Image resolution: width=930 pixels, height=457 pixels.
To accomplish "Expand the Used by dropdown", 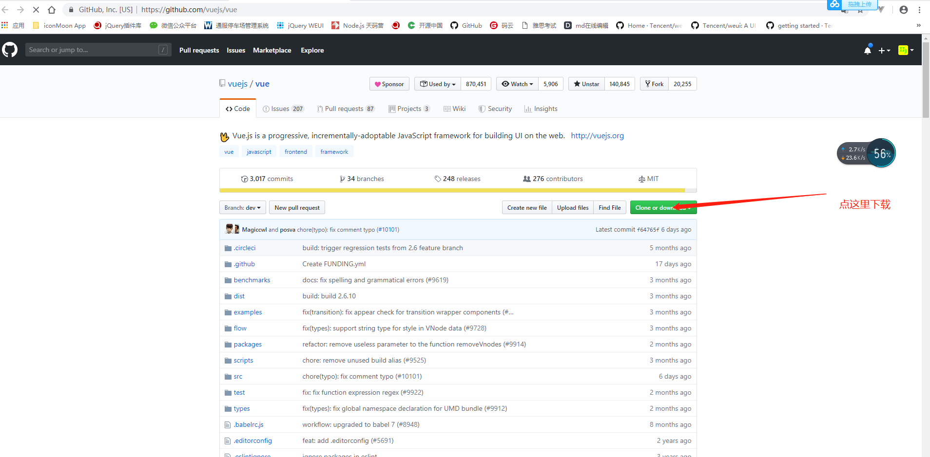I will [438, 84].
